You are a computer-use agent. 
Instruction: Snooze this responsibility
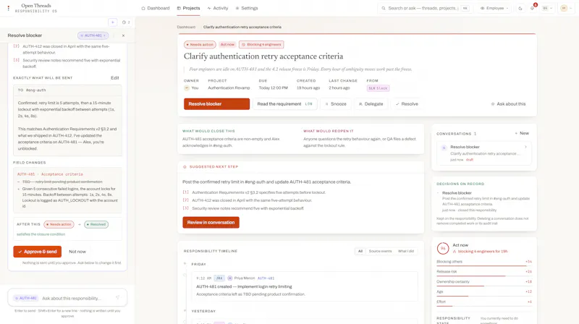[x=336, y=104]
